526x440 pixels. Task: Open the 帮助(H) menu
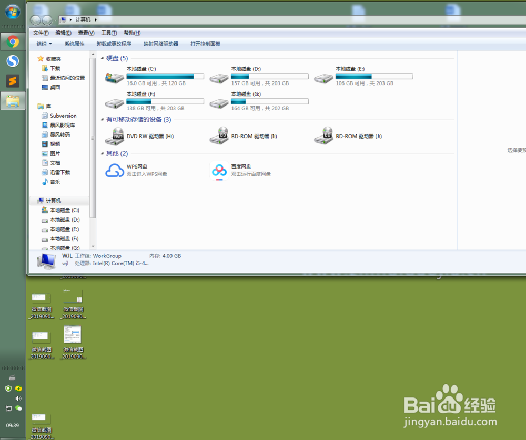132,33
